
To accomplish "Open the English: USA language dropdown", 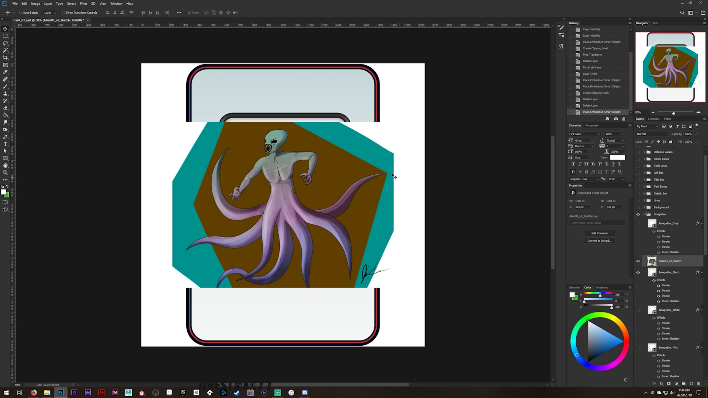I will point(584,179).
